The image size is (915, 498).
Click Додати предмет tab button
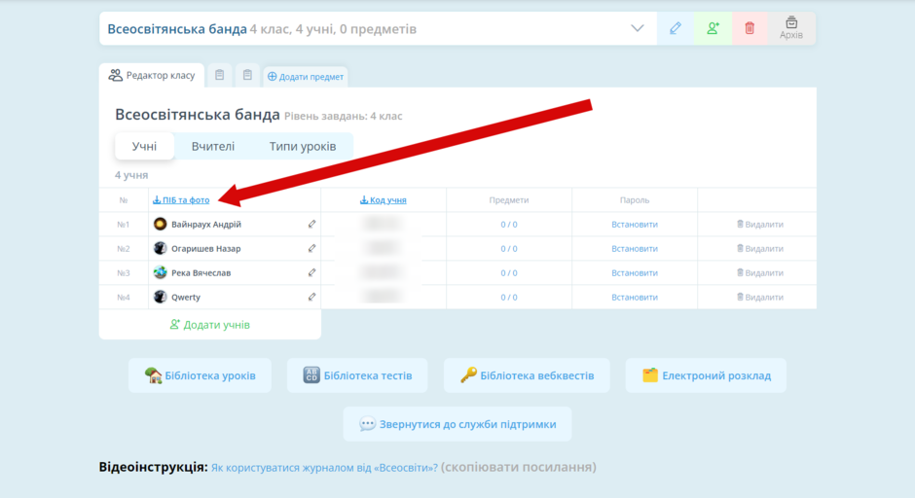[x=306, y=77]
